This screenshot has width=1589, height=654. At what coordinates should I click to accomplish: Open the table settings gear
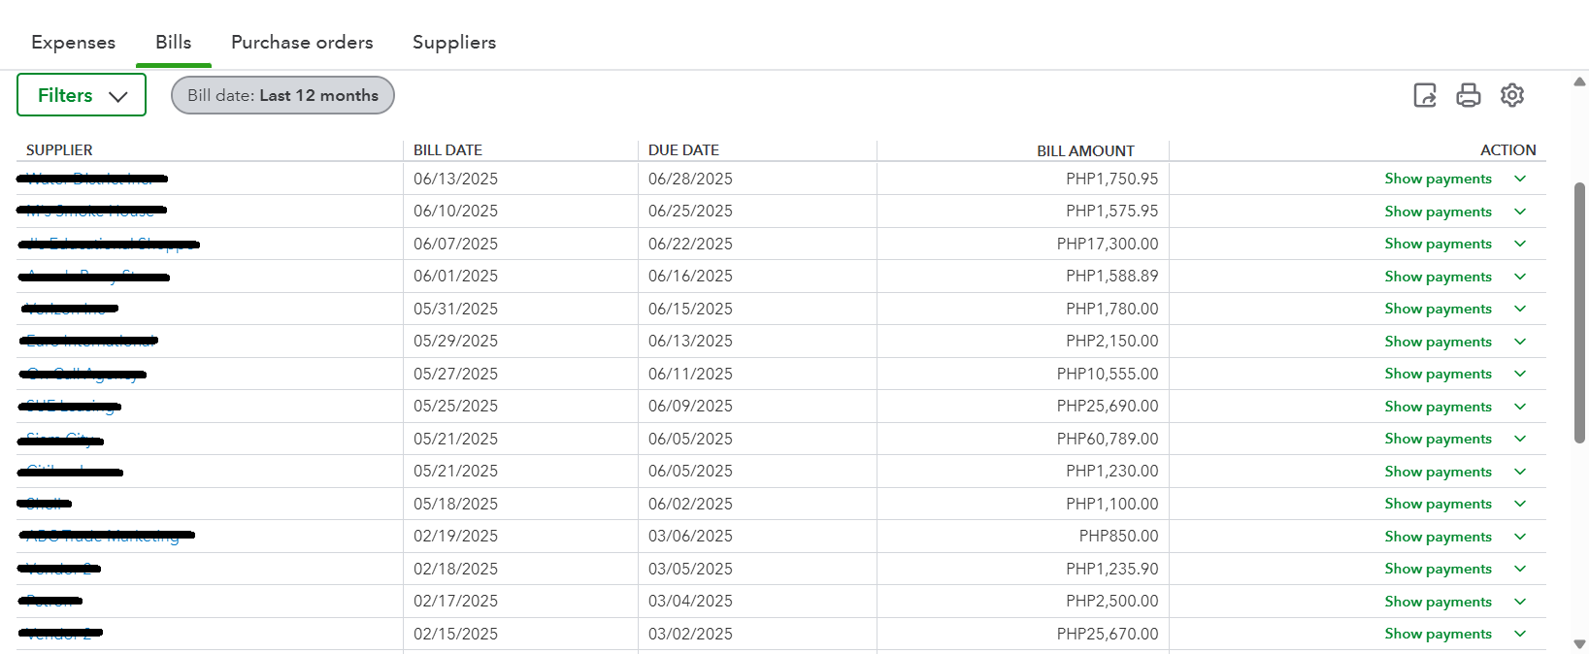1512,95
